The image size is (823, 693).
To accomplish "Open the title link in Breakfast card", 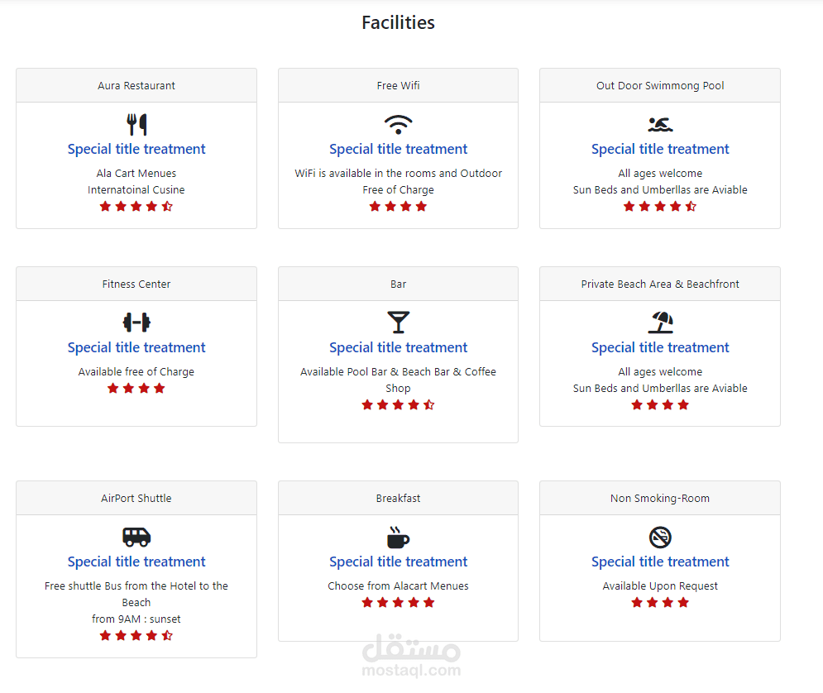I will point(398,562).
